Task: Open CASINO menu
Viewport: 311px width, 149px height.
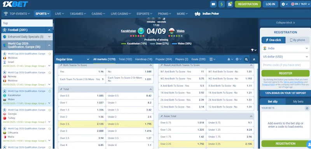Action: coord(98,14)
